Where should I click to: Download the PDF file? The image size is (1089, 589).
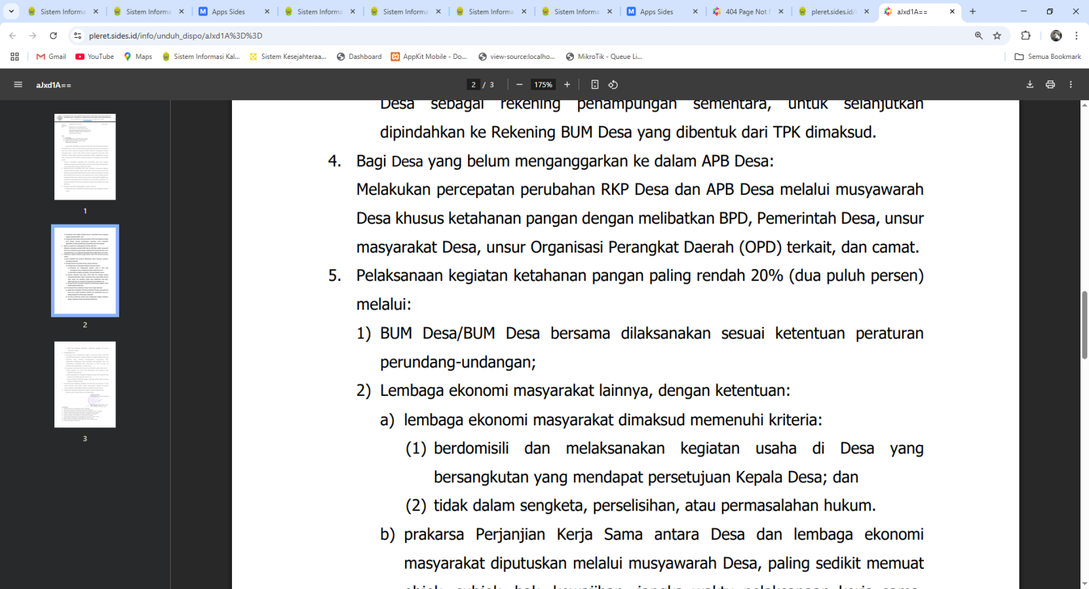(x=1030, y=84)
